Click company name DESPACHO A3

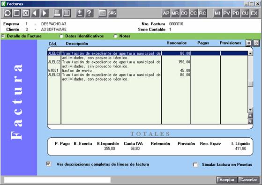53,24
